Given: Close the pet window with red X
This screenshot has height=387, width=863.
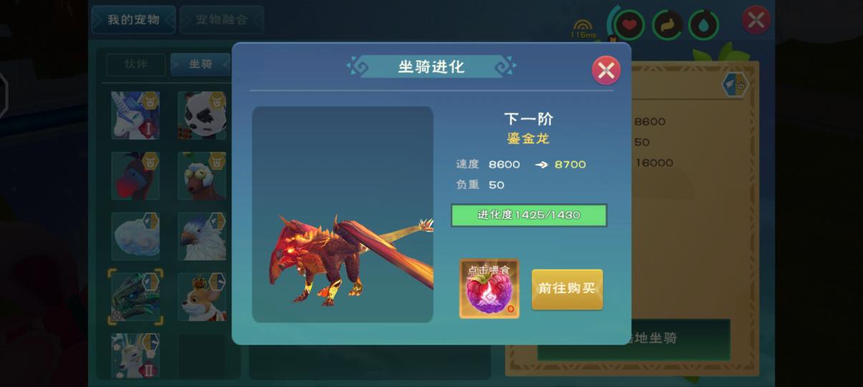Looking at the screenshot, I should coord(756,20).
